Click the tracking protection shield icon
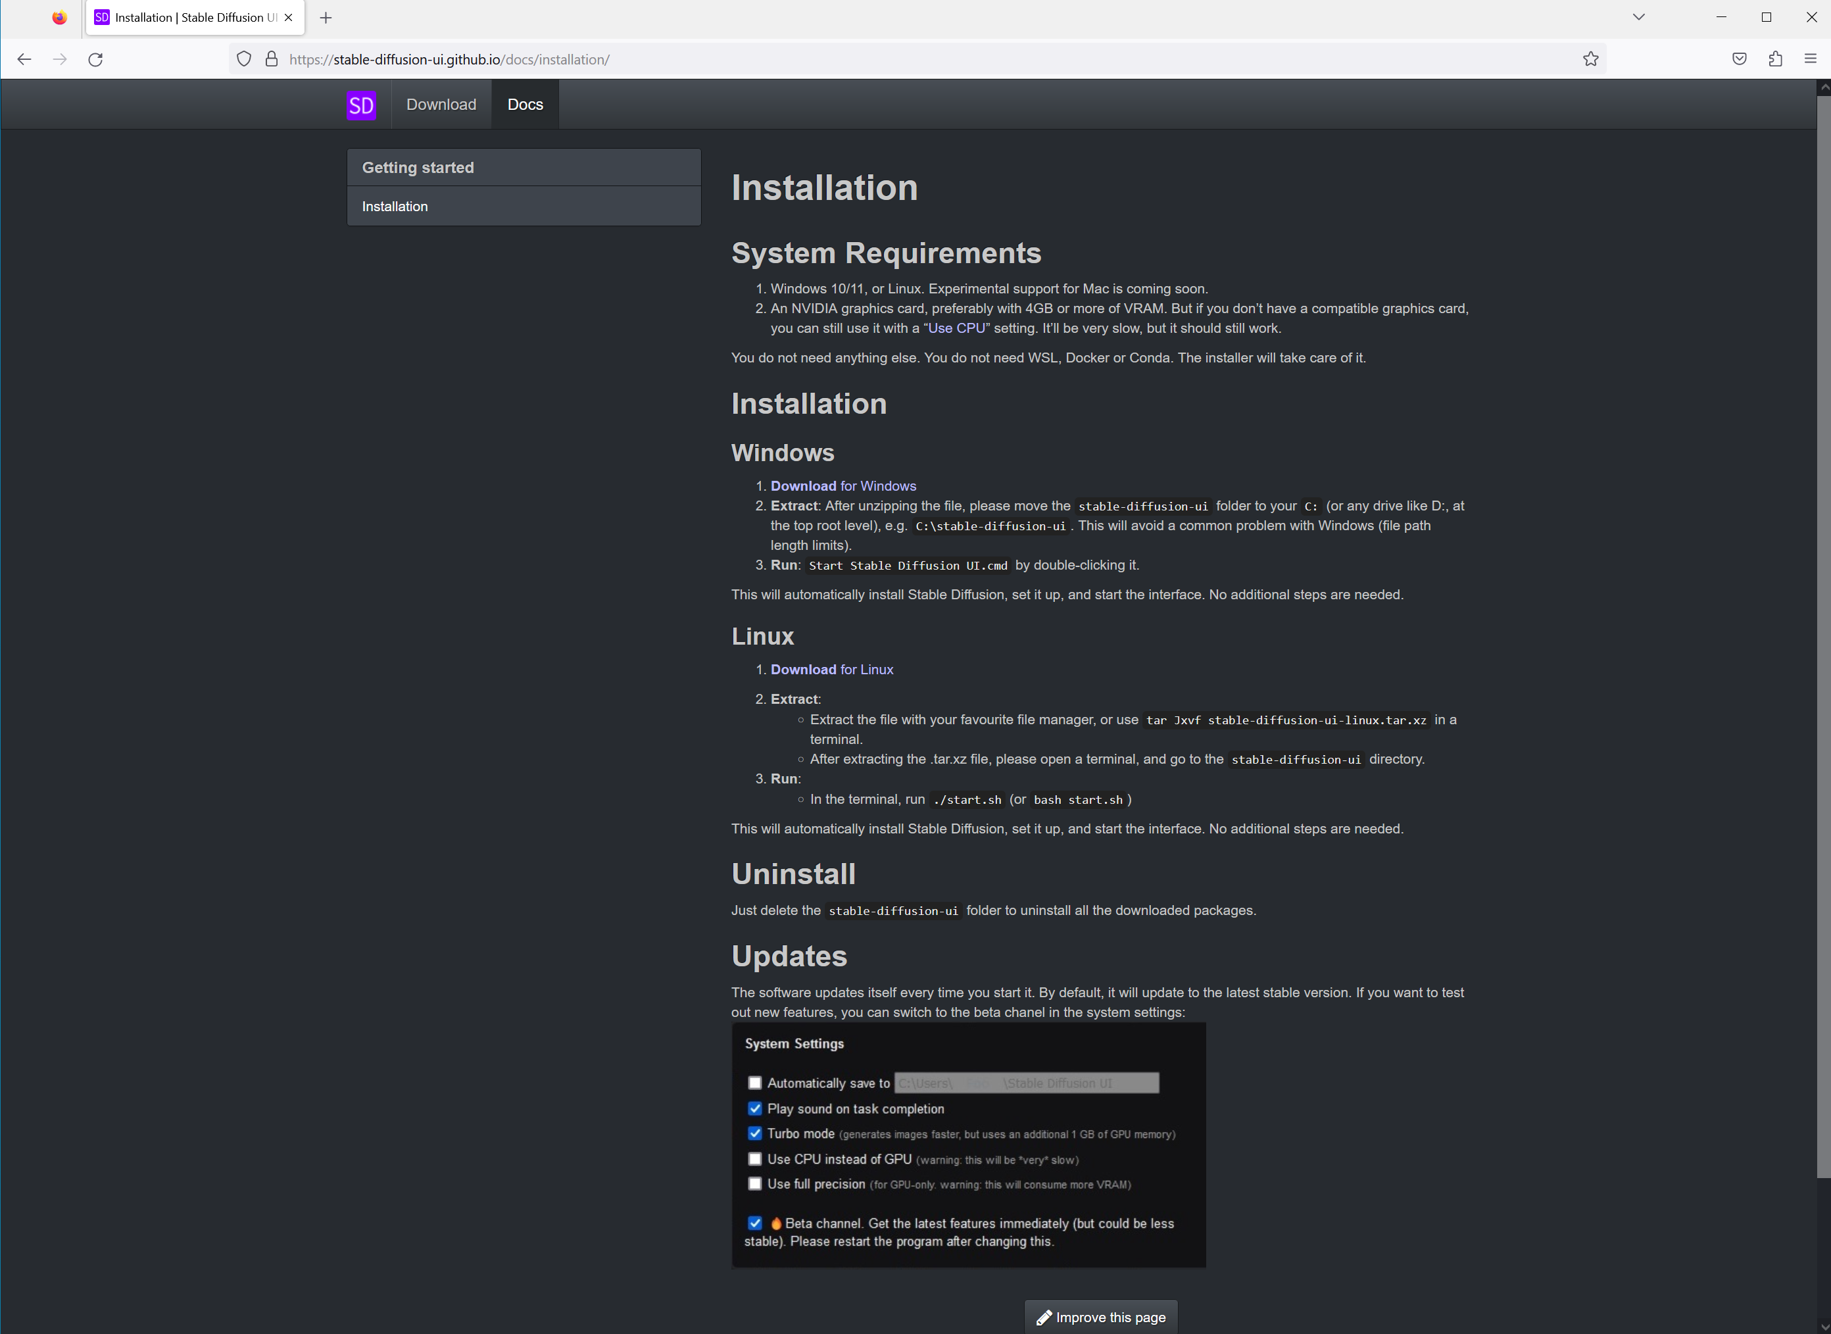 [244, 59]
